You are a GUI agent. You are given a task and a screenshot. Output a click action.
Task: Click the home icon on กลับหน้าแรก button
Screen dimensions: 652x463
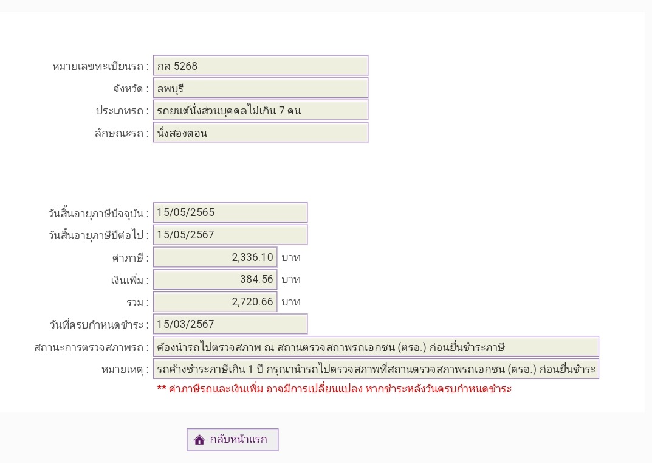199,440
